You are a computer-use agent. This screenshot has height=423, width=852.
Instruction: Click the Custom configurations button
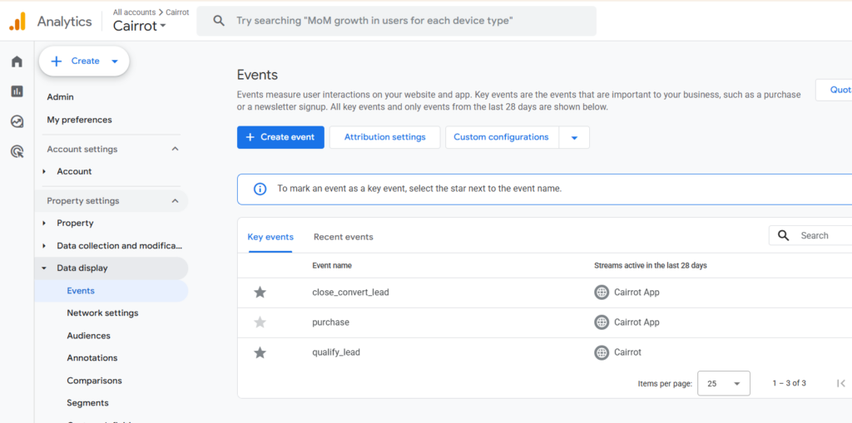click(x=502, y=137)
